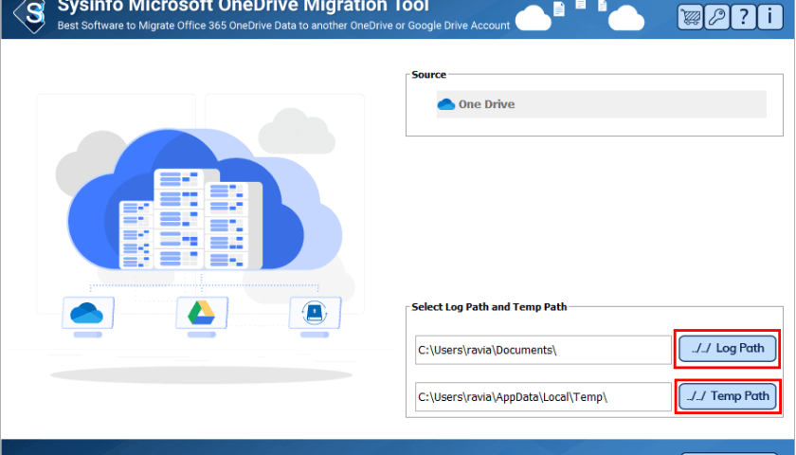796x455 pixels.
Task: Click the 'Select Log Path and Temp Path' label
Action: coord(489,307)
